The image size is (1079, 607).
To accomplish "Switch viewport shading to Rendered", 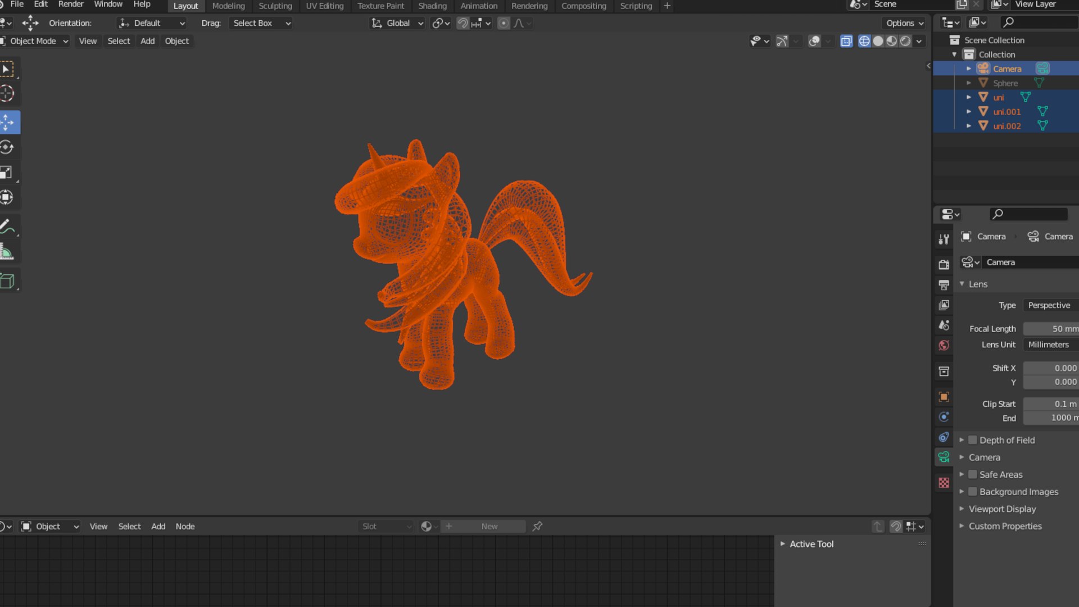I will coord(905,41).
